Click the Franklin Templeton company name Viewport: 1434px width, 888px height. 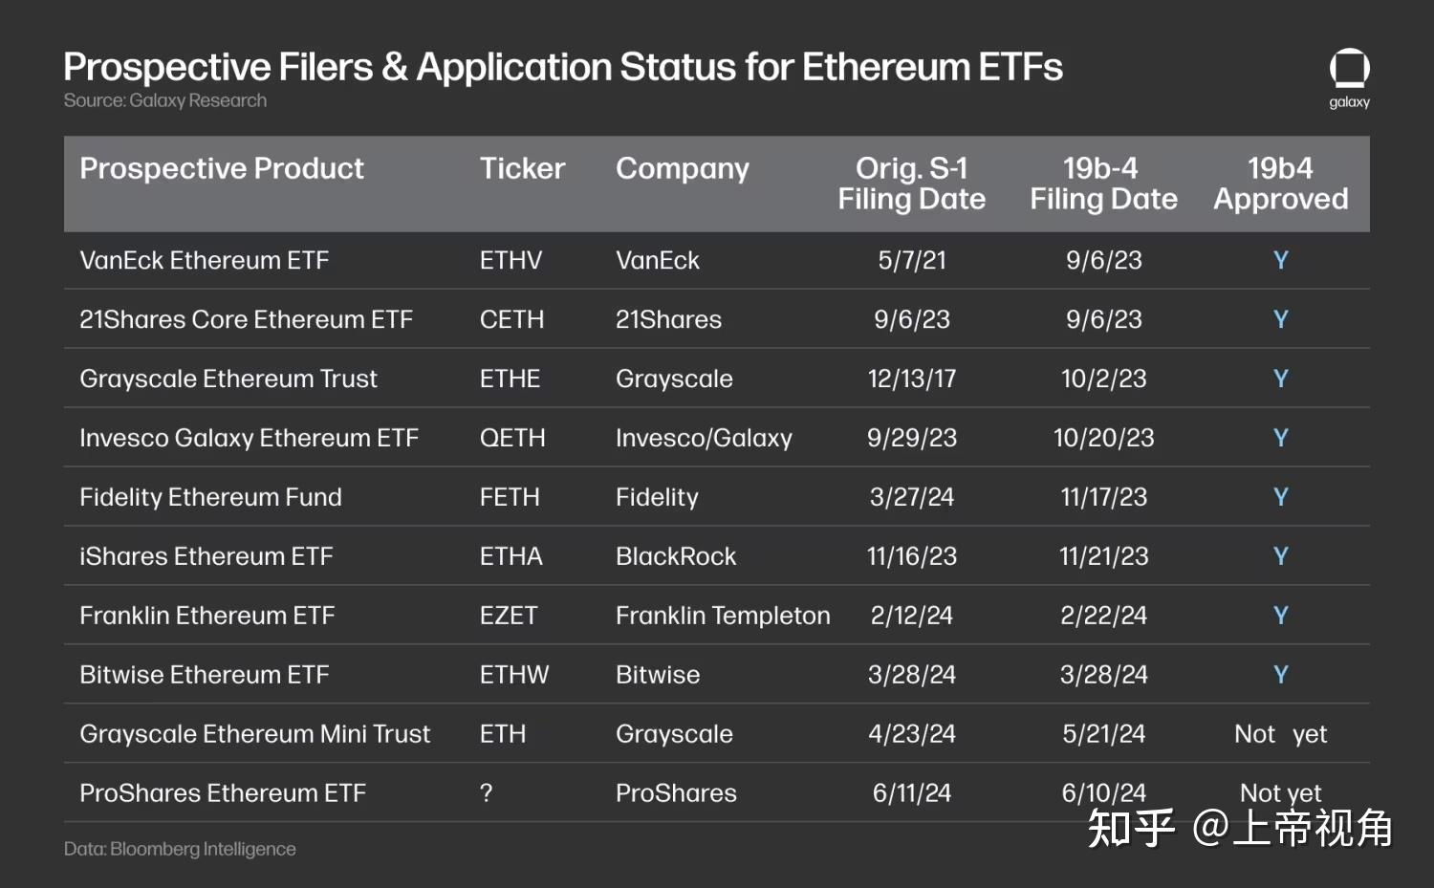(723, 616)
